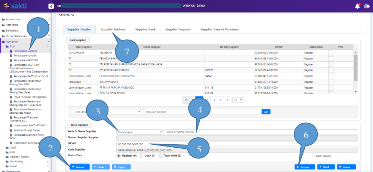Click the logout icon in header
This screenshot has width=373, height=172.
[x=367, y=6]
